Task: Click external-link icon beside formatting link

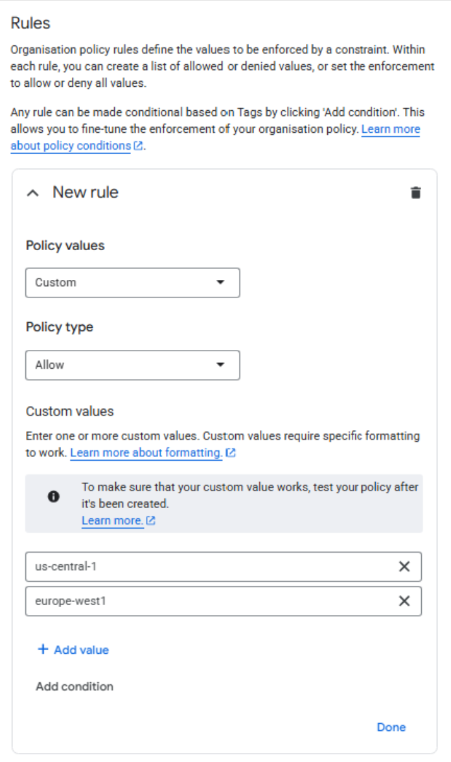Action: [x=231, y=452]
